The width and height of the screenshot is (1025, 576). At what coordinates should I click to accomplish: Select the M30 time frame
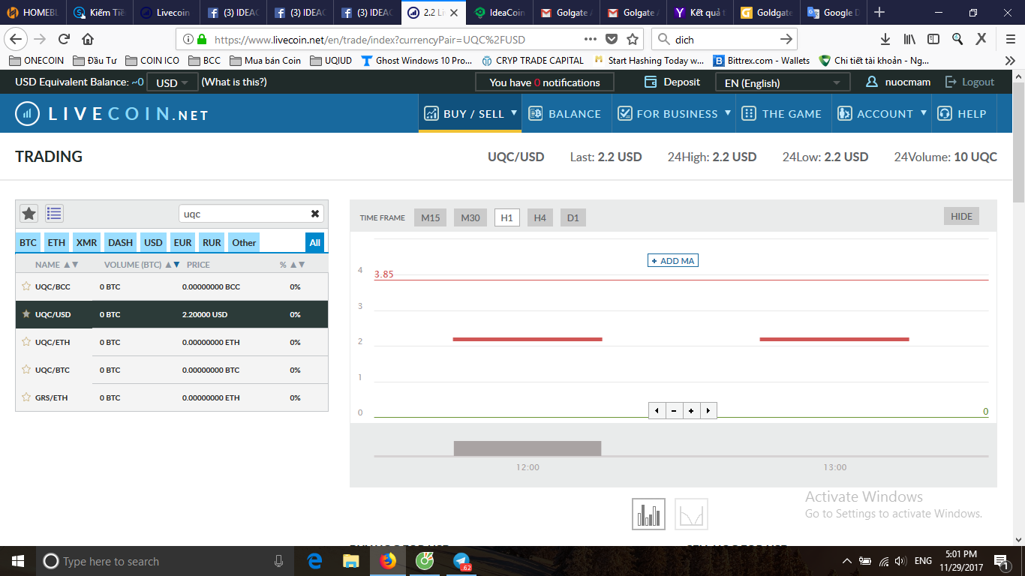coord(470,217)
